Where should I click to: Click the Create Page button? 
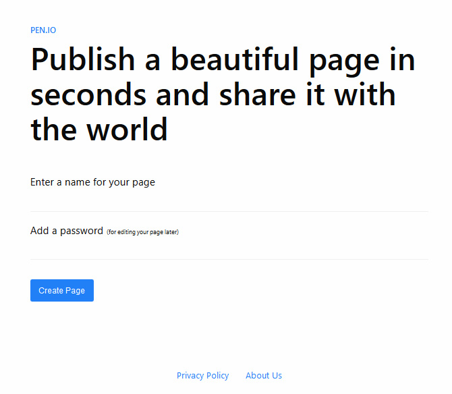click(x=62, y=291)
